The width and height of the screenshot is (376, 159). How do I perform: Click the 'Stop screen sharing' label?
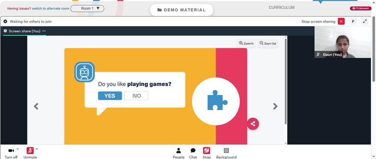[x=318, y=21]
